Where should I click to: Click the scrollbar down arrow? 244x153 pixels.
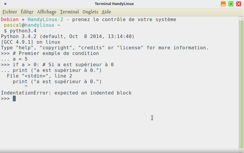[241, 150]
